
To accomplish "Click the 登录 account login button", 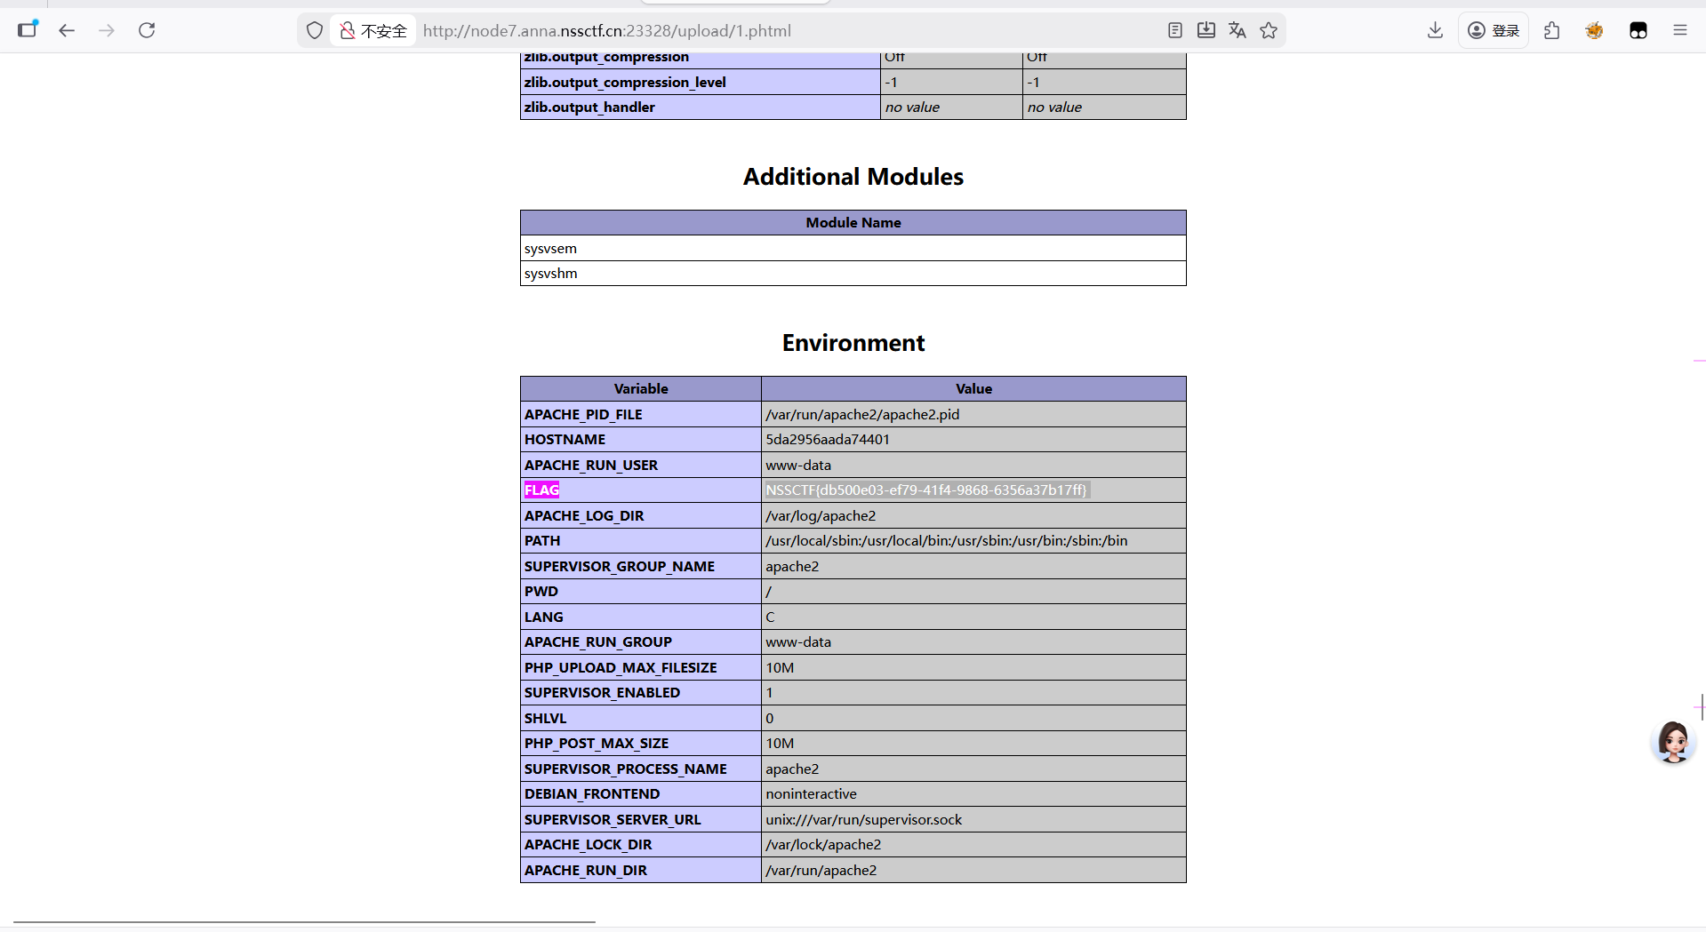I will pyautogui.click(x=1494, y=30).
